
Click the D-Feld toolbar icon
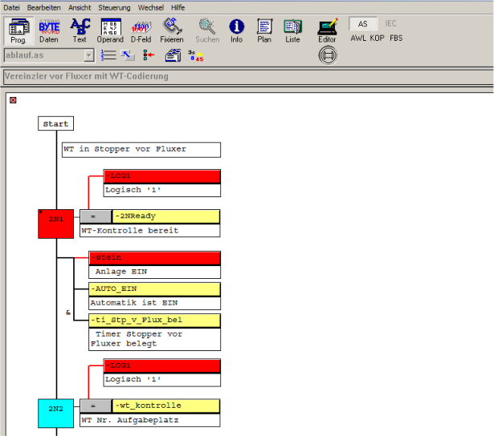tap(141, 30)
